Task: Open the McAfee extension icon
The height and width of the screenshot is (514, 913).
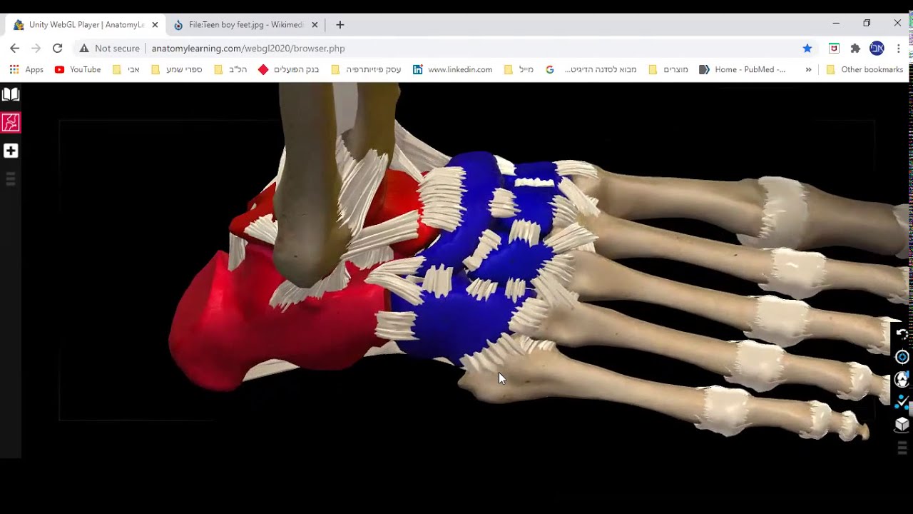Action: point(834,49)
